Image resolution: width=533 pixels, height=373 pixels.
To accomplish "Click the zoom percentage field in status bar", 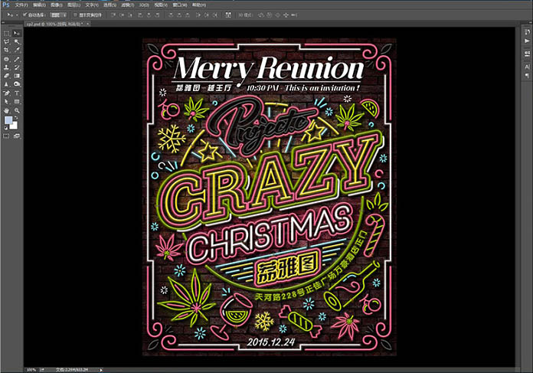I will [x=31, y=369].
